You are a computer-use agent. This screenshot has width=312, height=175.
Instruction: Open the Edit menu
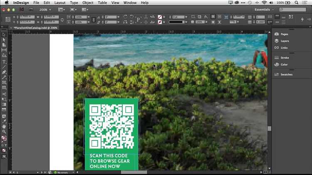[47, 3]
